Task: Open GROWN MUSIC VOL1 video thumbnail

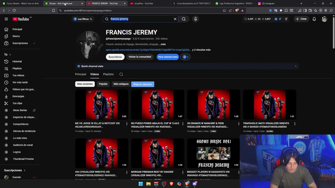Action: point(214,153)
